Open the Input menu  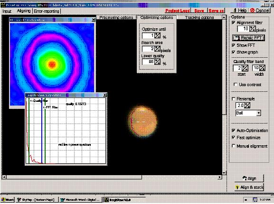[x=7, y=11]
